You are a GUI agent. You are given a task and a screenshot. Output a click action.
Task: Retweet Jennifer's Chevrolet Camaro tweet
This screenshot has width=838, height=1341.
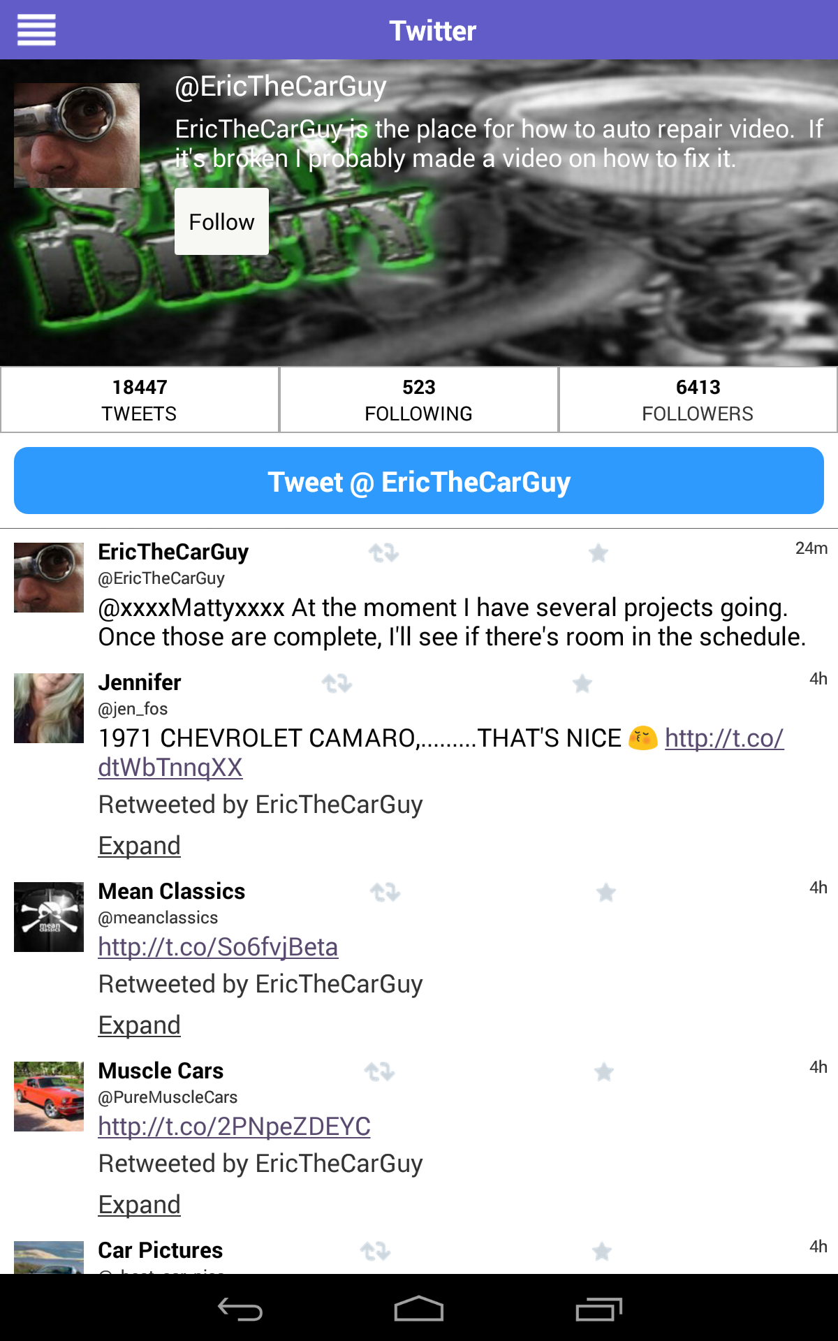[x=337, y=683]
